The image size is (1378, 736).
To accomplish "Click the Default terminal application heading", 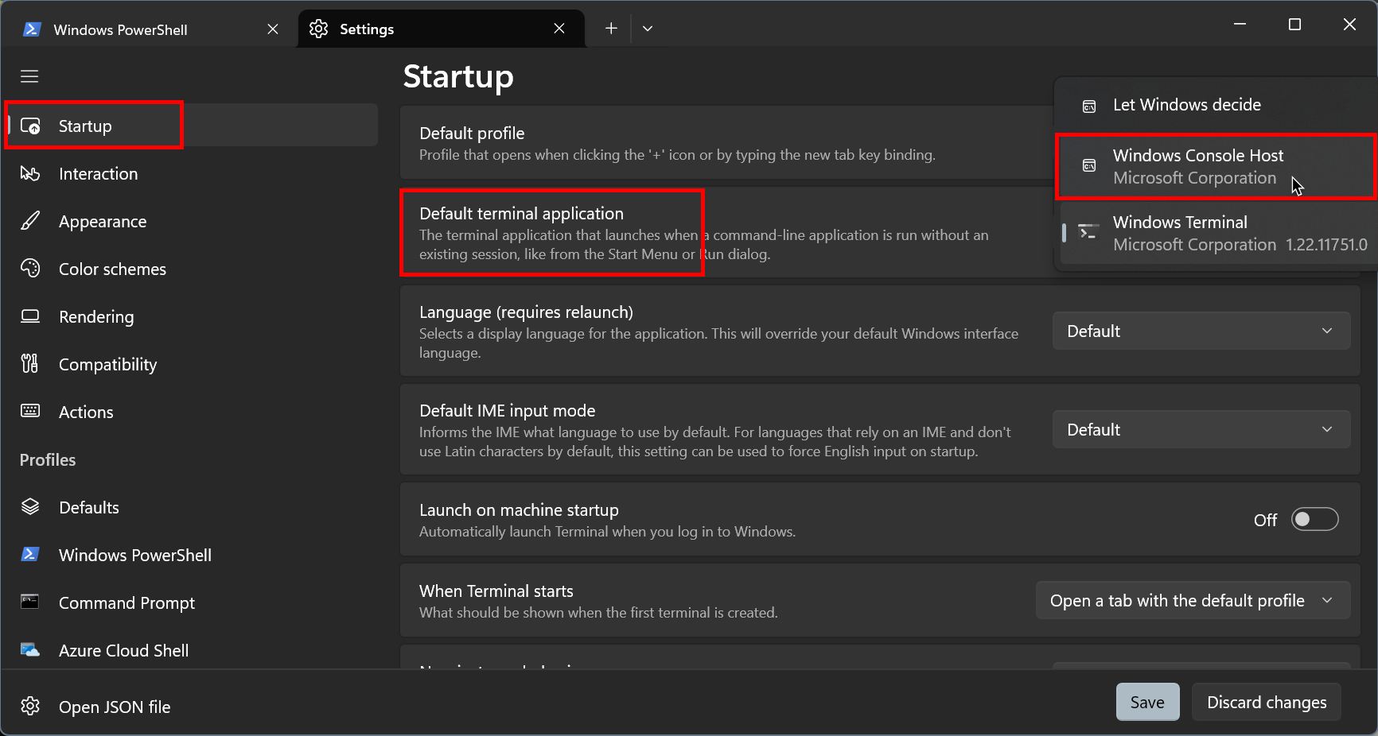I will (x=521, y=213).
